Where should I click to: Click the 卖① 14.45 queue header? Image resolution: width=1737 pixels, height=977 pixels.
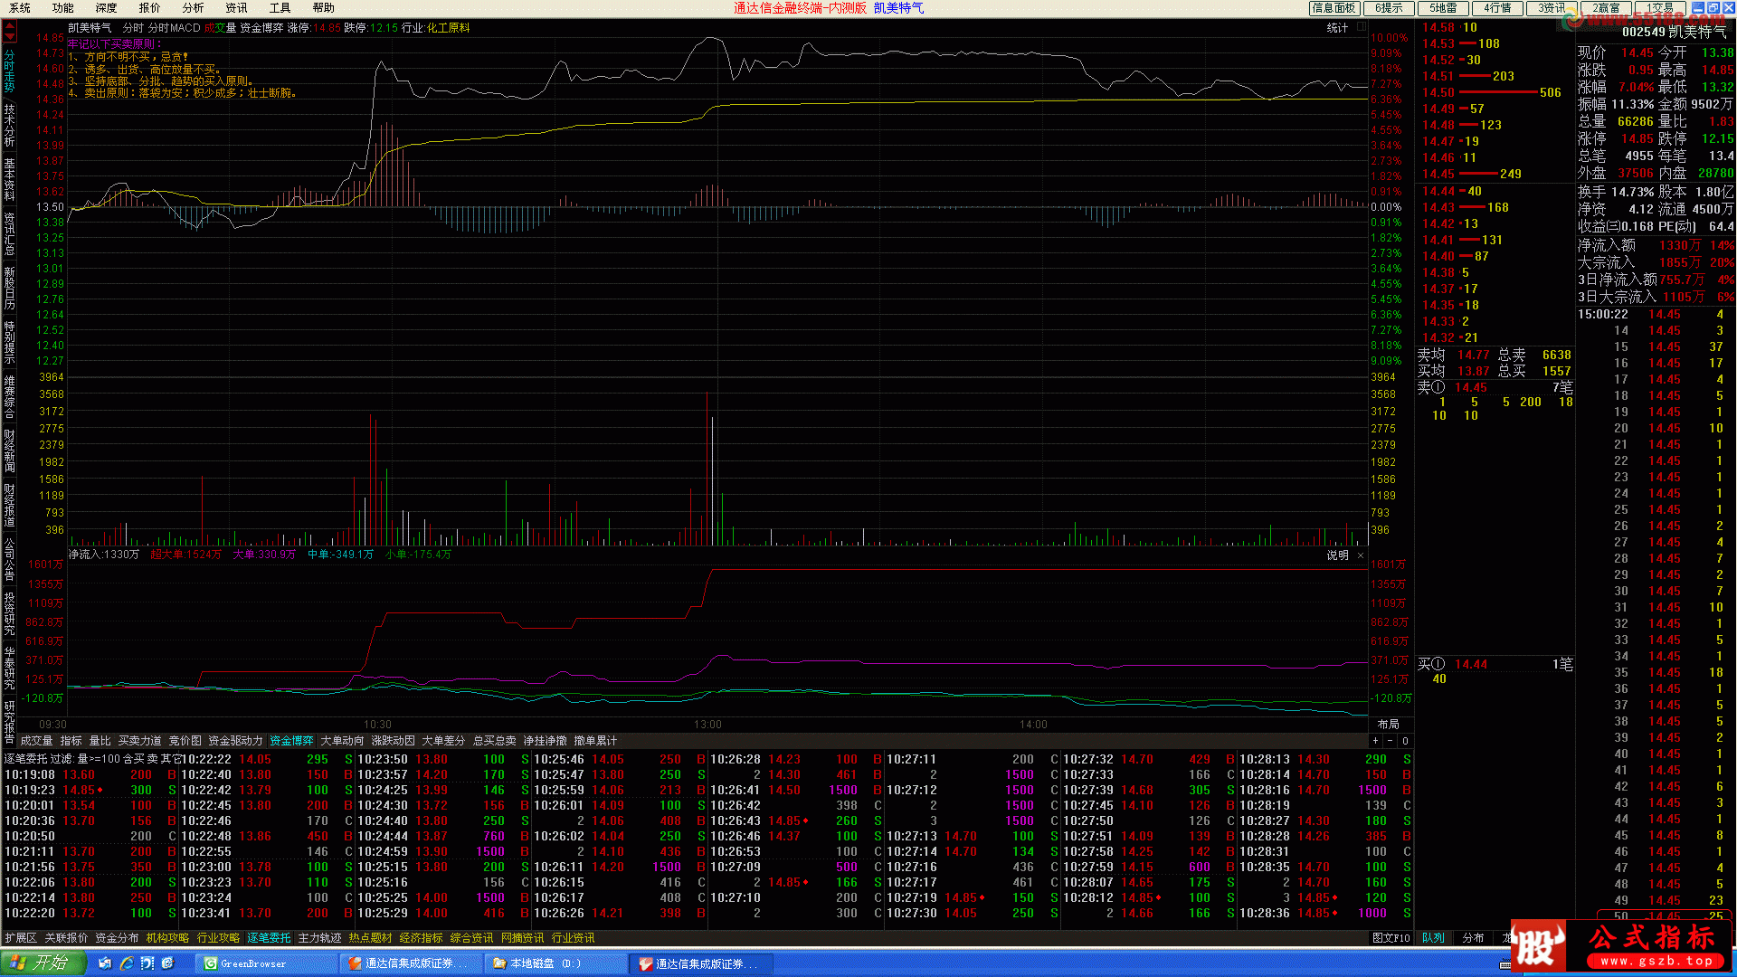pos(1495,388)
